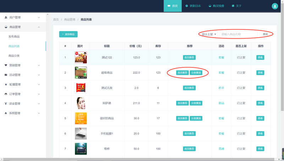Collapse the 商品管理 chevron

(39, 27)
